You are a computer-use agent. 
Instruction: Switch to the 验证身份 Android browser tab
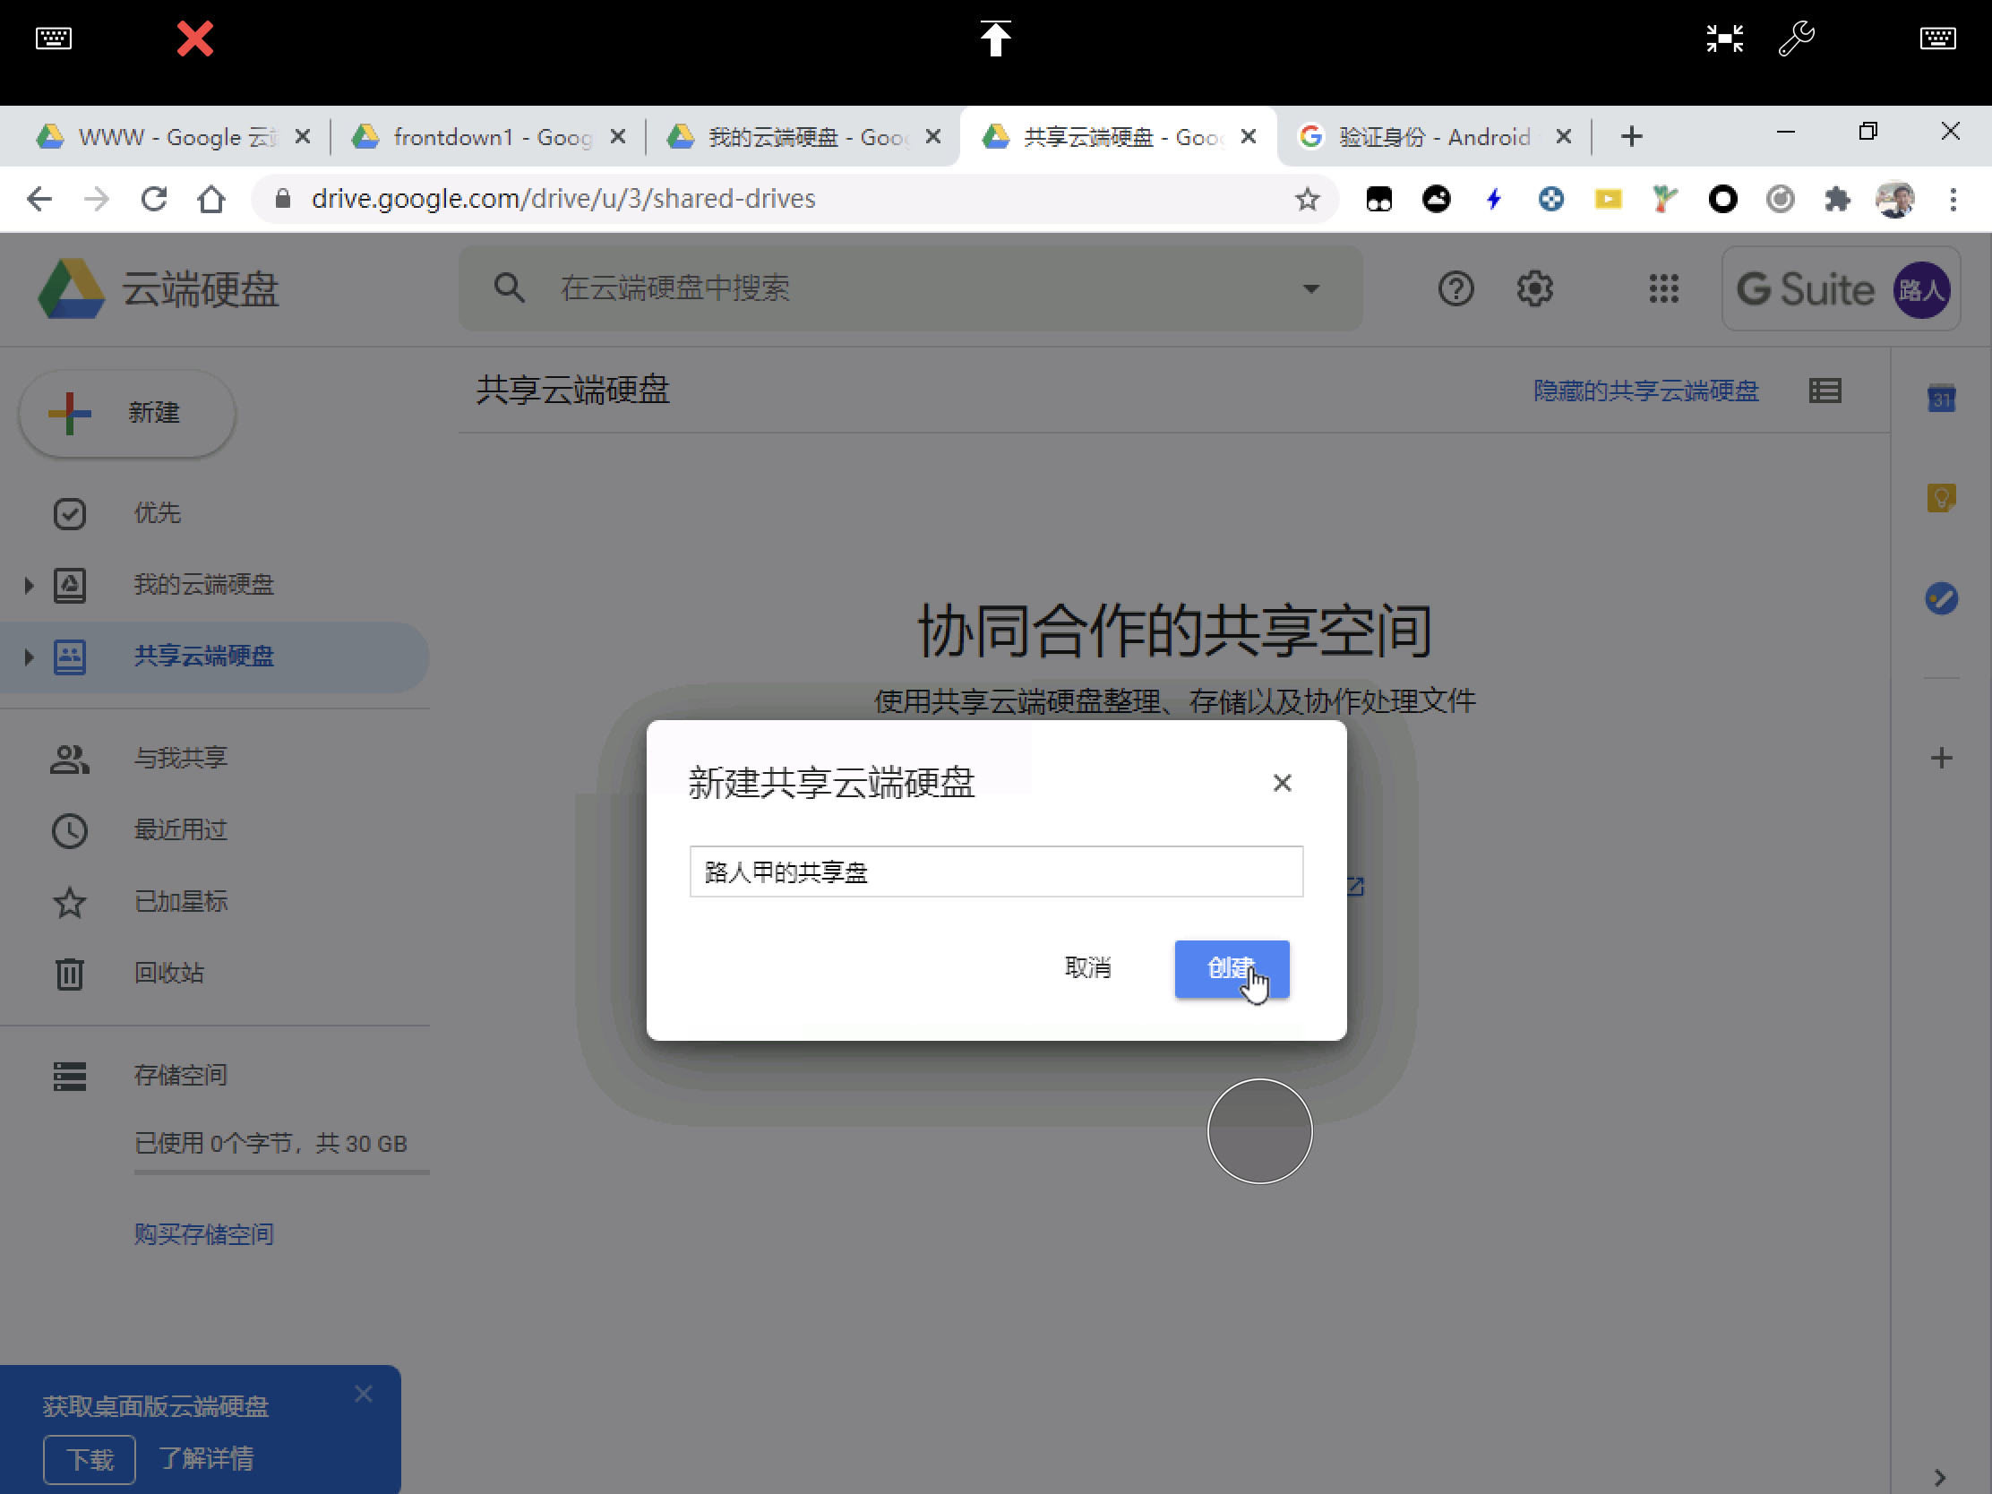[x=1432, y=137]
